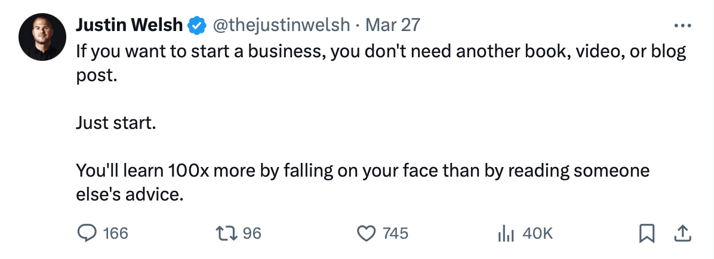Screen dimensions: 714x259
Task: Click the Justin Welsh display name
Action: (129, 25)
